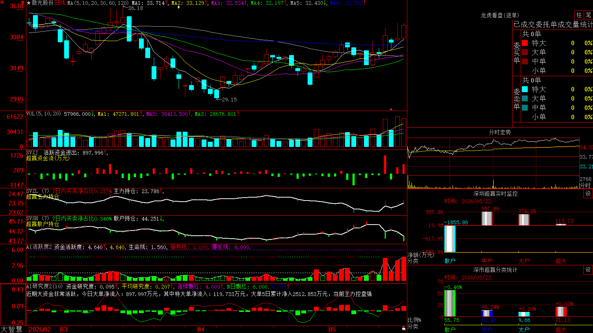Click the 04 month marker on the time axis

[201, 329]
